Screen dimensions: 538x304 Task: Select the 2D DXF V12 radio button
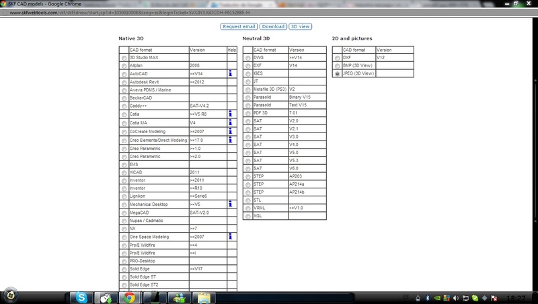338,58
